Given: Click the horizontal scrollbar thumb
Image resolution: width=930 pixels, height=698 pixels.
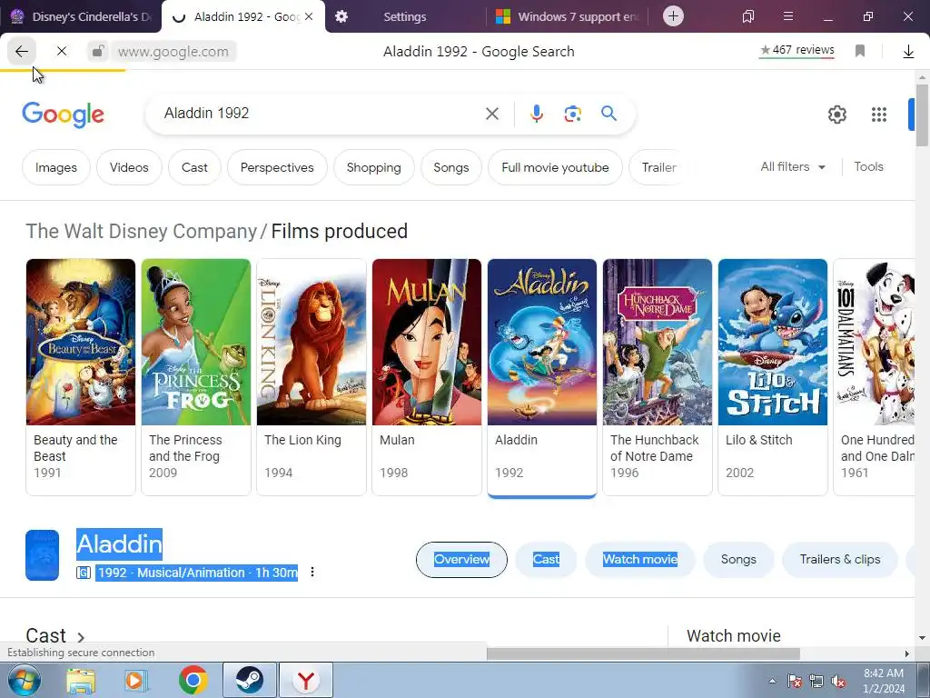Looking at the screenshot, I should tap(643, 653).
